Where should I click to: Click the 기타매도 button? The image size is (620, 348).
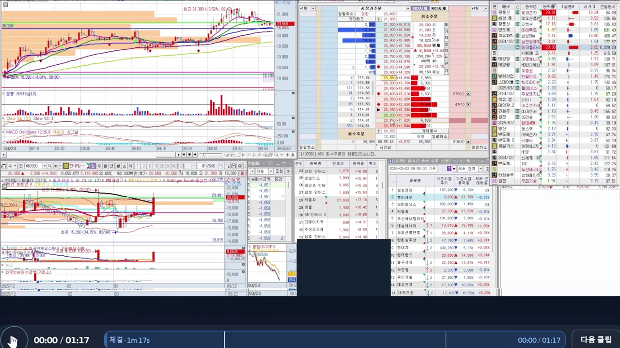[356, 19]
